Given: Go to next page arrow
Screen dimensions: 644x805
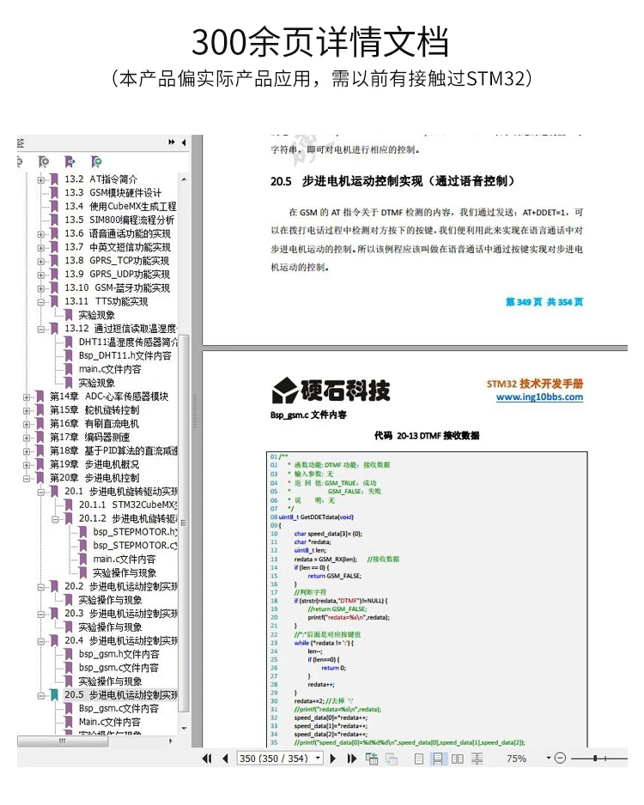Looking at the screenshot, I should (333, 759).
